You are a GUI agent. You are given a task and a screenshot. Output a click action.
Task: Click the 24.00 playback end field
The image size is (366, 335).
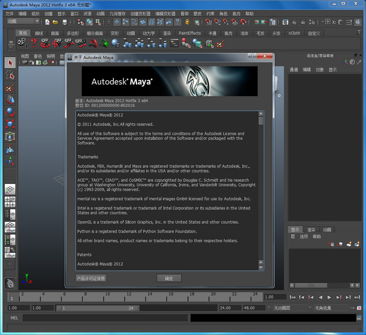[x=230, y=308]
